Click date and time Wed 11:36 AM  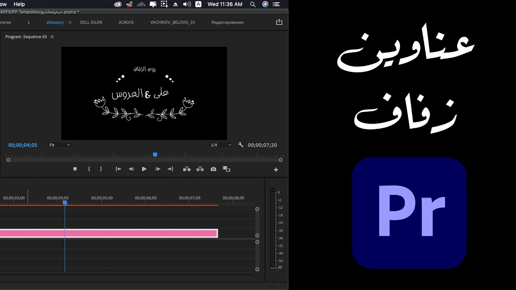[x=225, y=4]
